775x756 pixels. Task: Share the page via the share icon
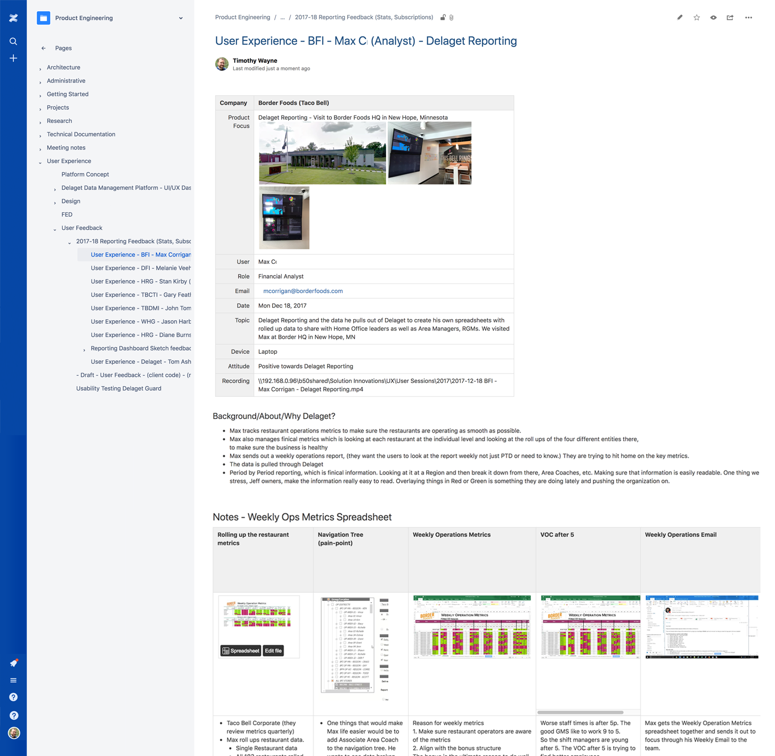point(730,18)
